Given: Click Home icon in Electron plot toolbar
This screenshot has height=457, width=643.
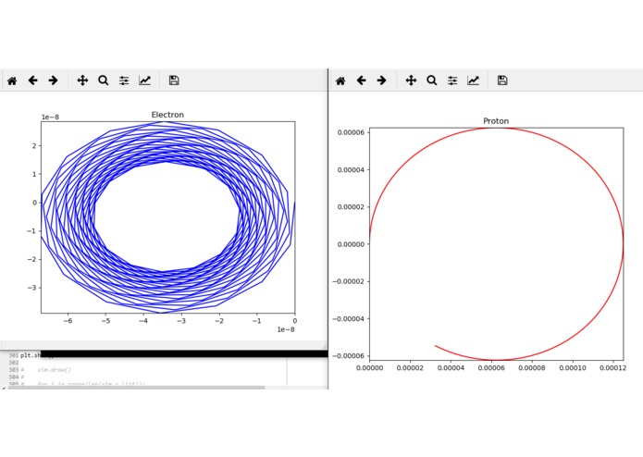Looking at the screenshot, I should pos(12,80).
